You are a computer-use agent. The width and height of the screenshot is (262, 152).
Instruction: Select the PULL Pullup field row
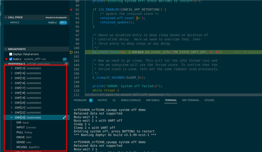coord(36,132)
